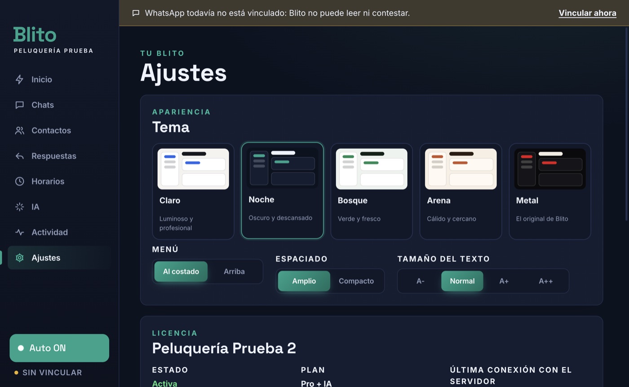Image resolution: width=629 pixels, height=387 pixels.
Task: Click the SIN VINCULAR status
Action: (x=48, y=373)
